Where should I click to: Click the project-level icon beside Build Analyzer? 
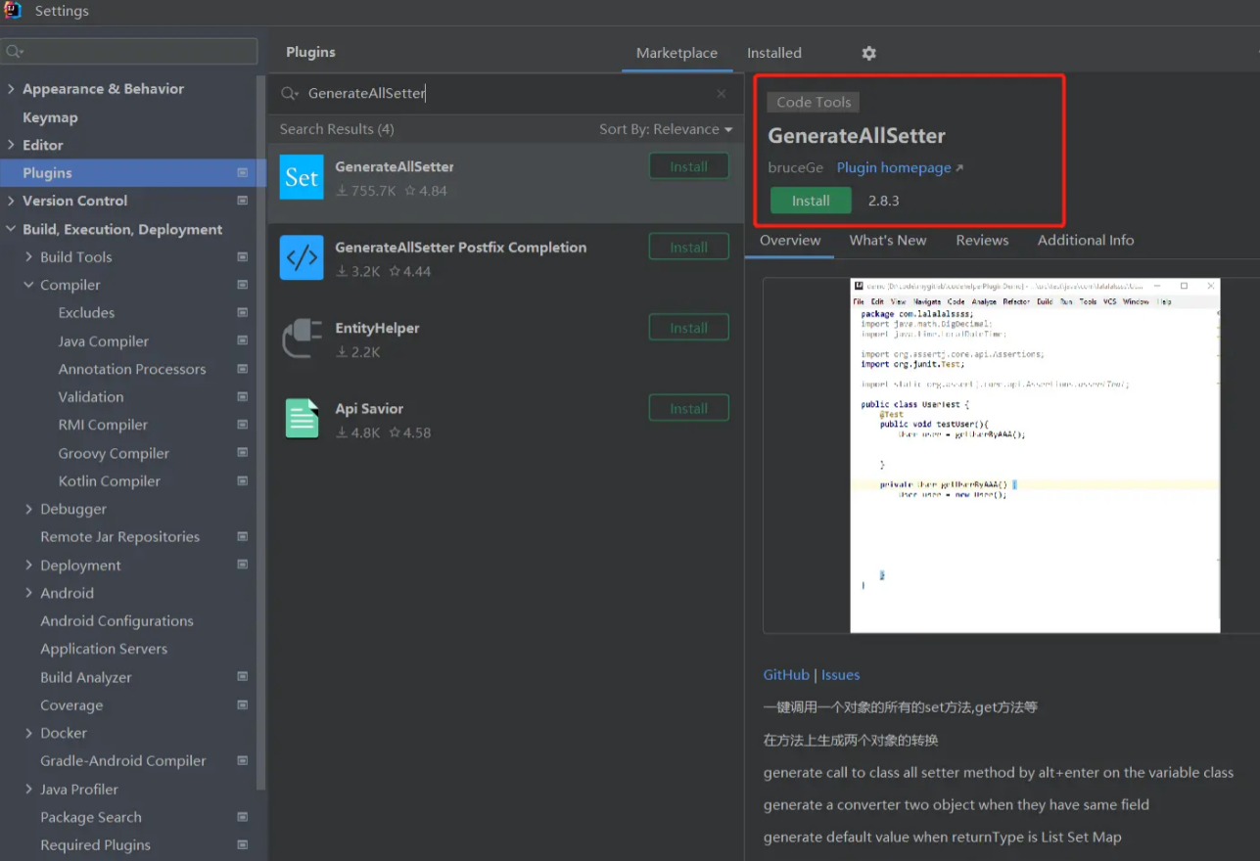click(x=243, y=677)
